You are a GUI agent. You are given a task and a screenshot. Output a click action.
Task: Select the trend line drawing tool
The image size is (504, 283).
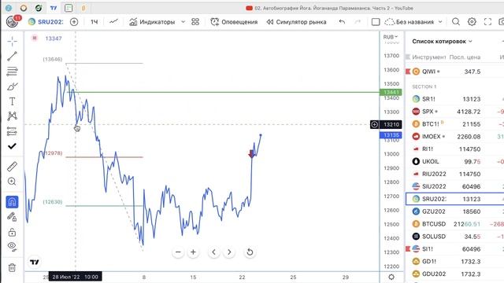(x=13, y=56)
